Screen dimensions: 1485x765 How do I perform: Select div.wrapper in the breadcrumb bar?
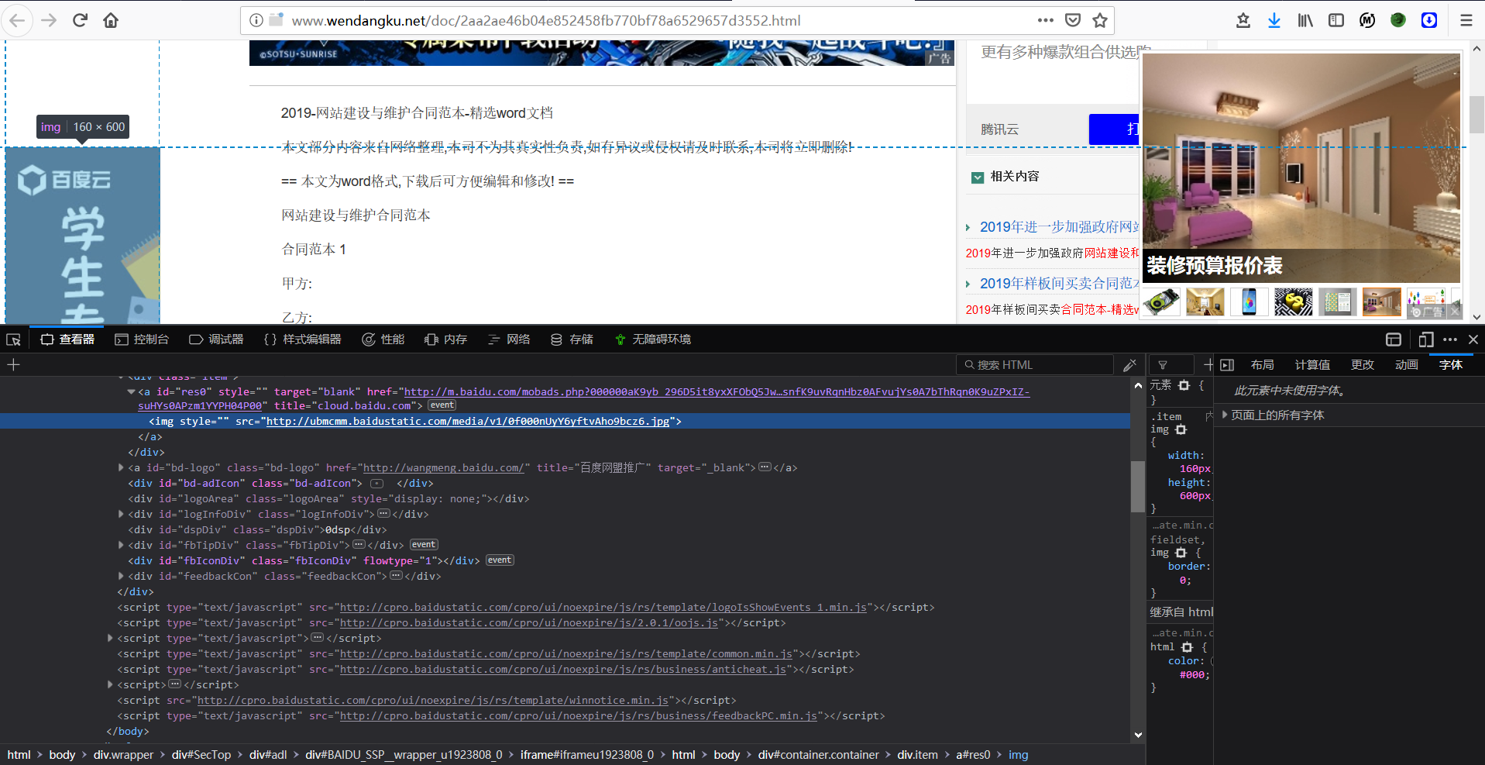[x=123, y=755]
